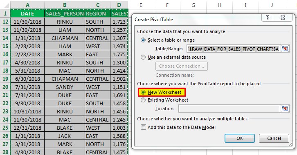Screen dimensions: 297x155
Task: Click cell with date 5/31/2018
Action: 27,71
